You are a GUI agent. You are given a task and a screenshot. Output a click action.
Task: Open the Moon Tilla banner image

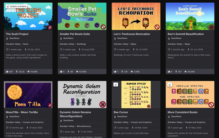[x=28, y=95]
